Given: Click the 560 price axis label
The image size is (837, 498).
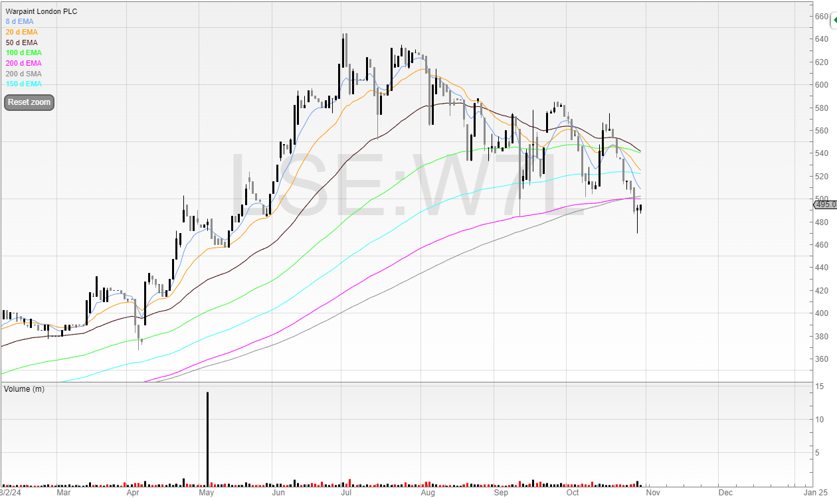Looking at the screenshot, I should pyautogui.click(x=821, y=131).
